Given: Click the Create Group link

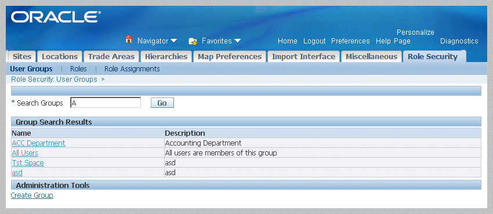Looking at the screenshot, I should coord(32,195).
